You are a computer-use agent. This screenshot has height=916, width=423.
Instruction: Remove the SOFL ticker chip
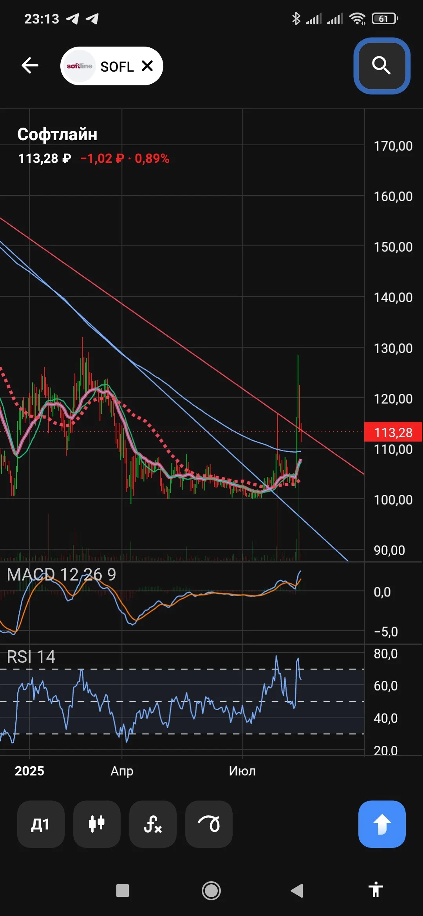click(147, 66)
